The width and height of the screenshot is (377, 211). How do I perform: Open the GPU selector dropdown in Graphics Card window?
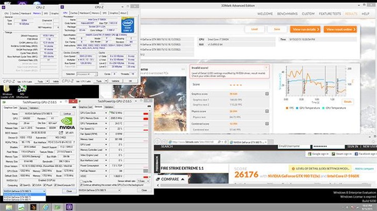(24, 191)
